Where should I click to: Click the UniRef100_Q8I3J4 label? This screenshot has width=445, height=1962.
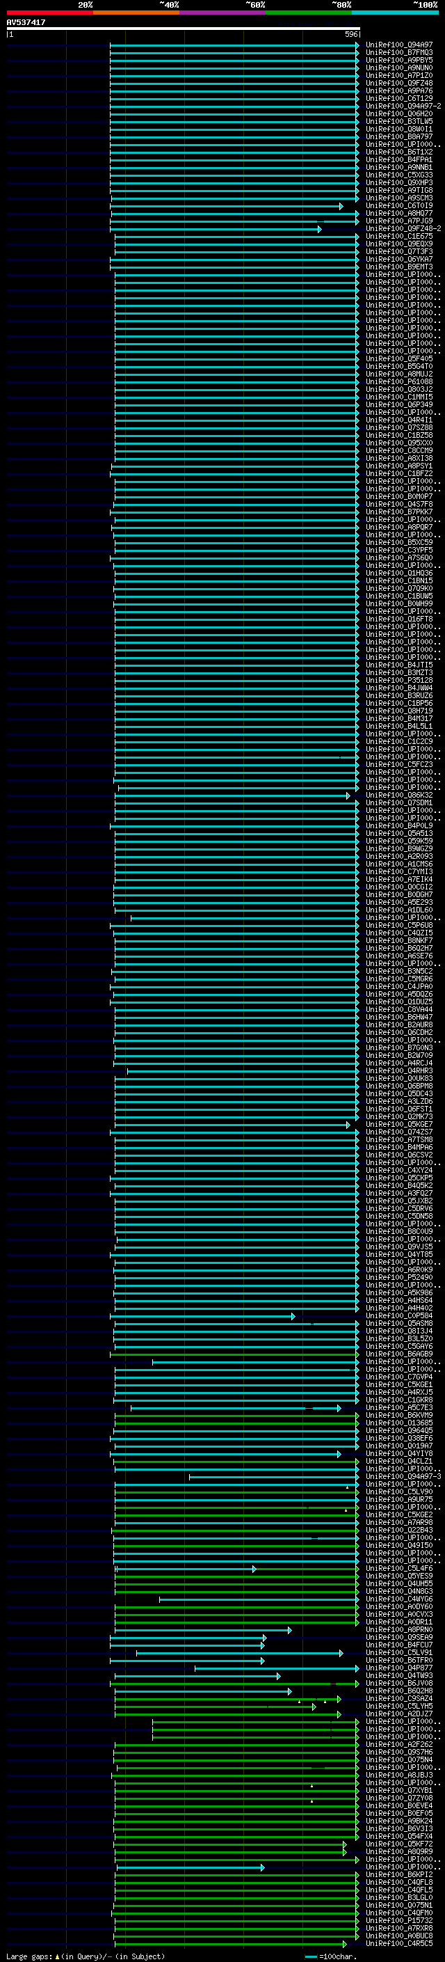(399, 1331)
